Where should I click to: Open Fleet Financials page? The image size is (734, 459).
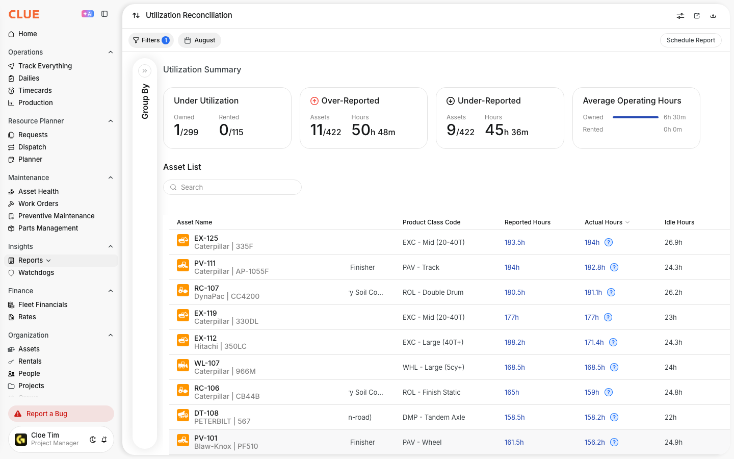tap(43, 304)
